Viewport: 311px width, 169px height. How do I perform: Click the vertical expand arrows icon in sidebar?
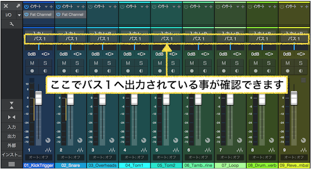point(11,105)
